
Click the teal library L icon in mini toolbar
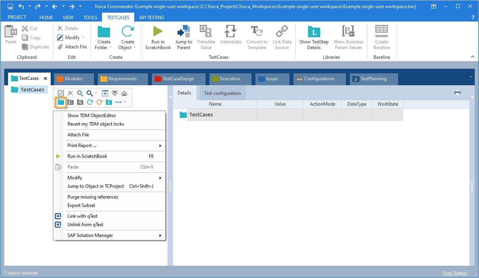(x=109, y=102)
